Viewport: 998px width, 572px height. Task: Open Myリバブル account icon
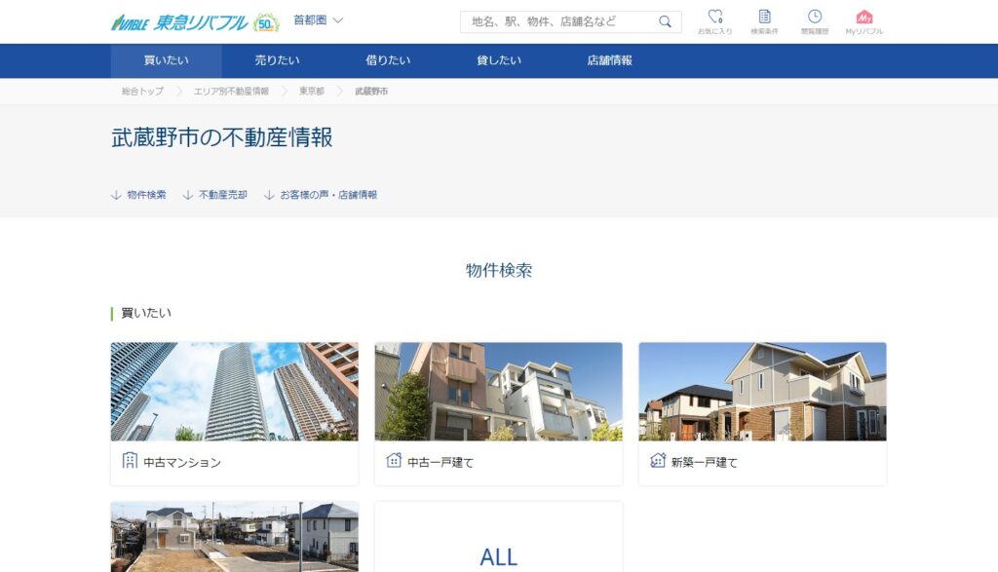coord(864,18)
